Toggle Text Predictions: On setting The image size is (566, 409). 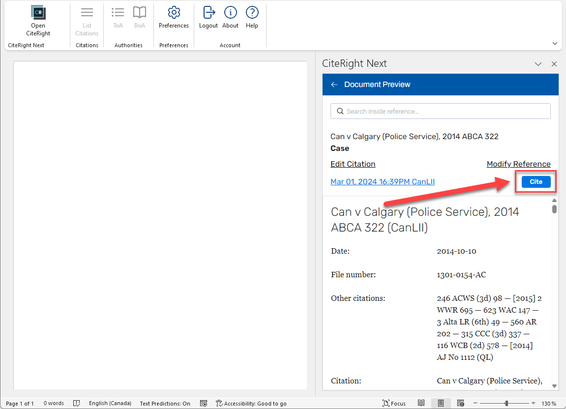(x=165, y=403)
